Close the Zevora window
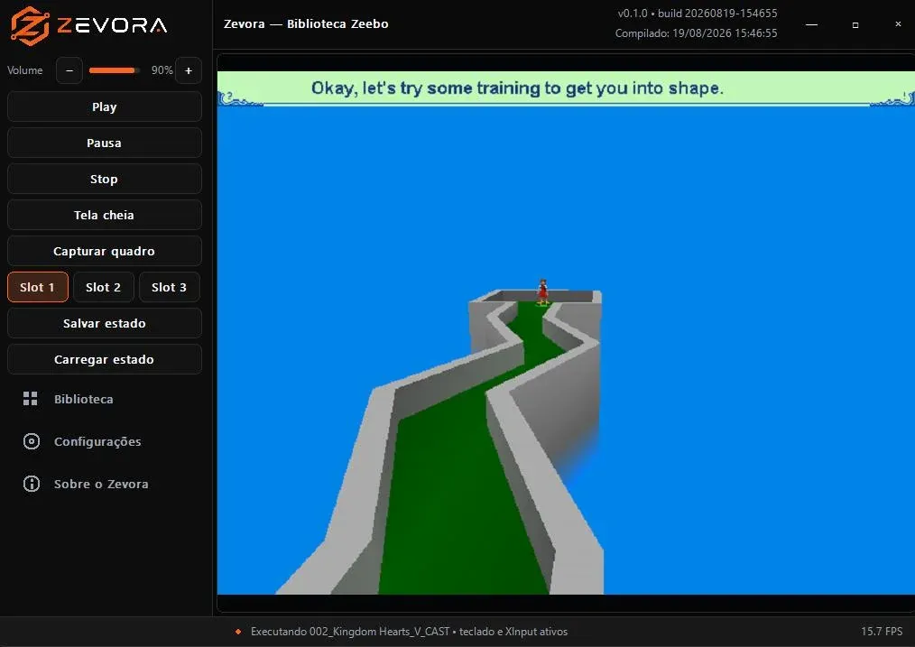 pyautogui.click(x=898, y=24)
